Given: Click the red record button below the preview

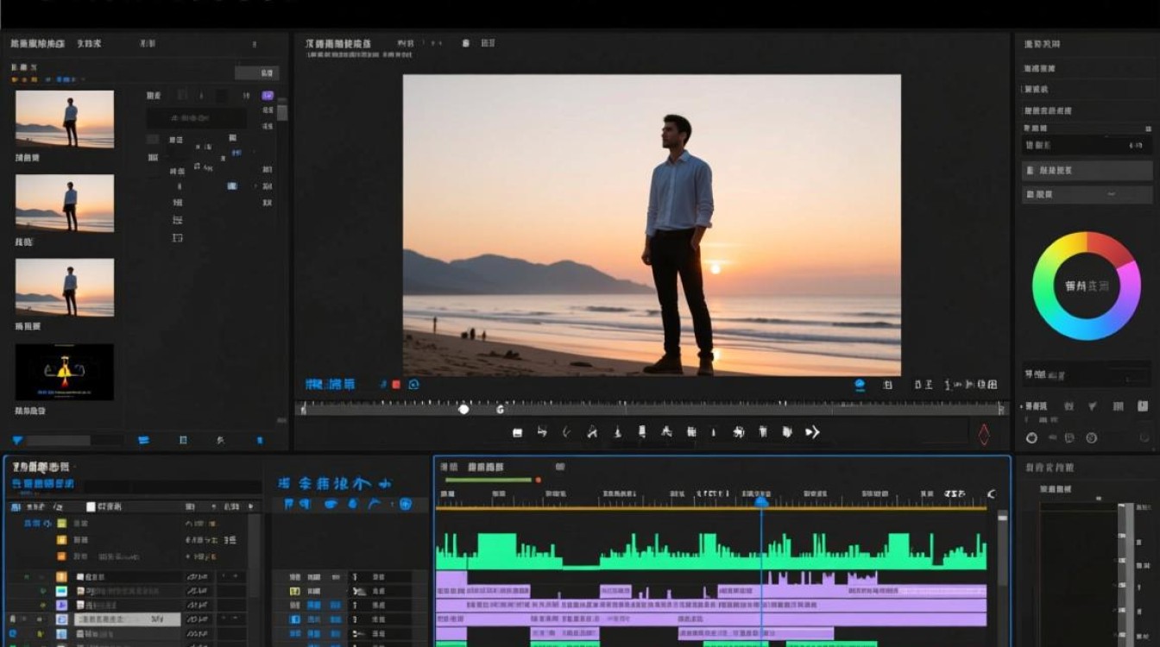Looking at the screenshot, I should (396, 384).
